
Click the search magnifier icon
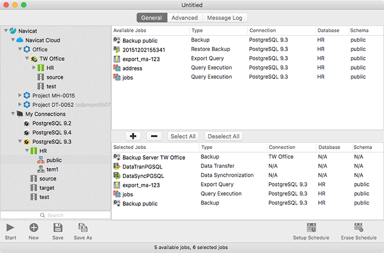[43, 215]
